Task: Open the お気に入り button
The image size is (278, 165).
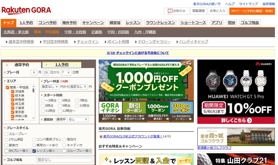Action: (x=218, y=11)
